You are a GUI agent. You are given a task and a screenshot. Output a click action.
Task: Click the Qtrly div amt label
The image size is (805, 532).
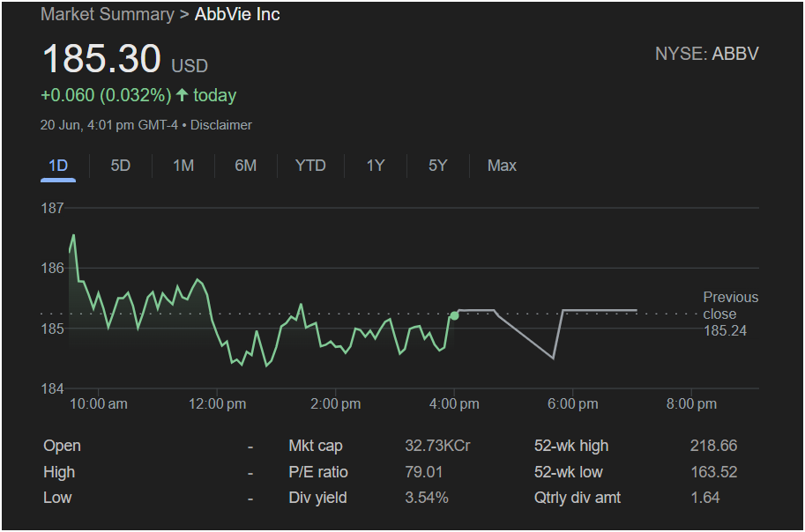[x=578, y=498]
